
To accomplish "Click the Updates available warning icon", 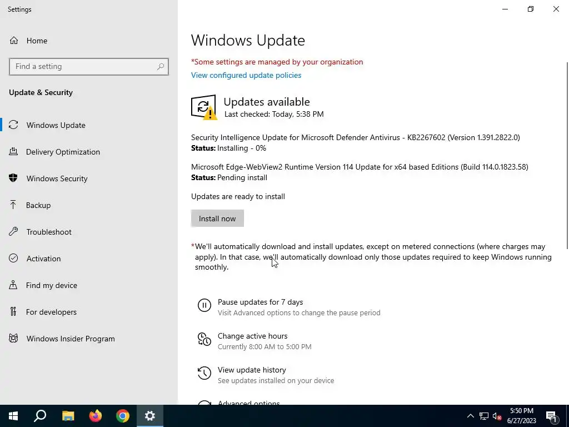I will [204, 107].
